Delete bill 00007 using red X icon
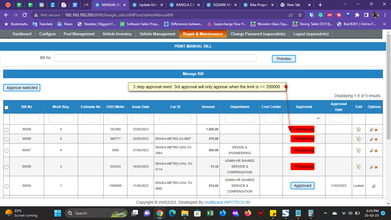 376,150
